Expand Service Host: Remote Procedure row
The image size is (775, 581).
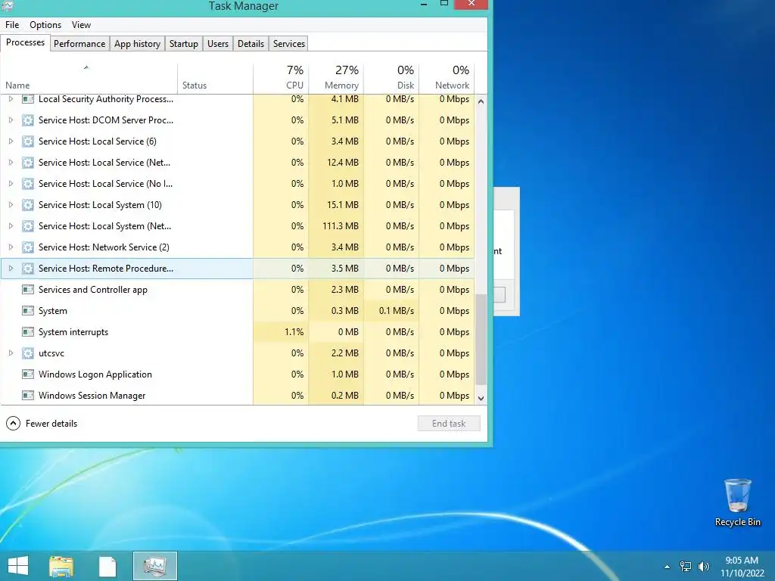(x=11, y=269)
